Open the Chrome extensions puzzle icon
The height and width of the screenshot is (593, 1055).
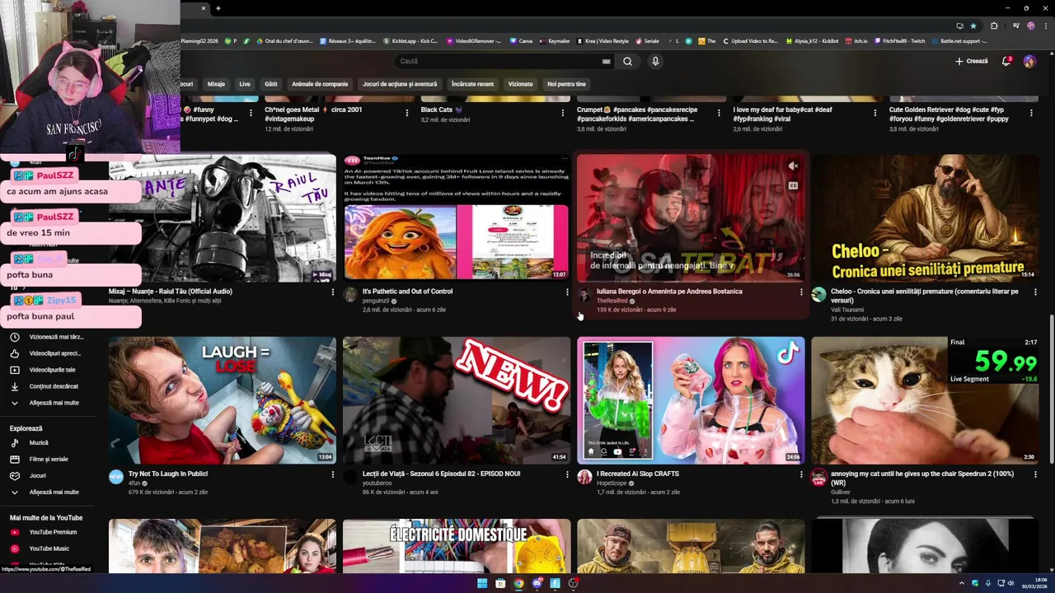(x=994, y=26)
